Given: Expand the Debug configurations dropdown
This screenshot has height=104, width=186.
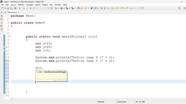Looking at the screenshot, I should click(59, 8).
